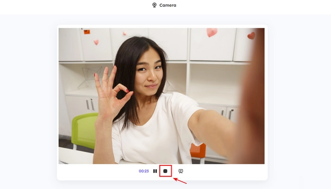Select the Camera title label
The height and width of the screenshot is (189, 331).
click(167, 5)
